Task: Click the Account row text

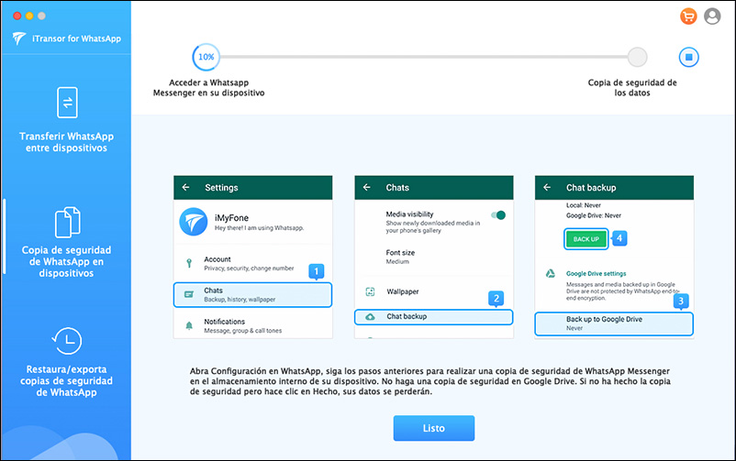Action: tap(249, 263)
